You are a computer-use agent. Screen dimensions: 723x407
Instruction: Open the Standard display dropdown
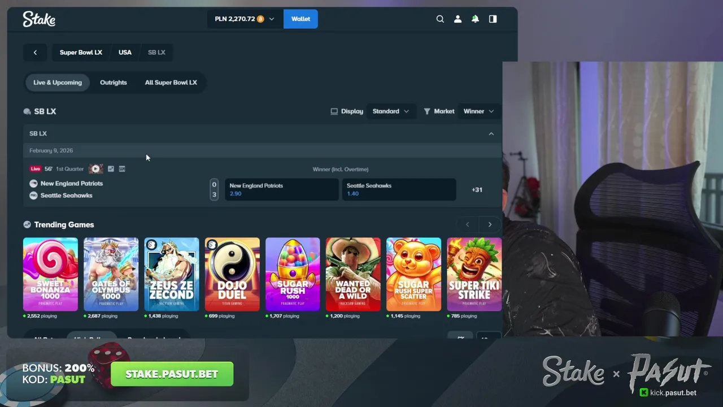click(390, 111)
